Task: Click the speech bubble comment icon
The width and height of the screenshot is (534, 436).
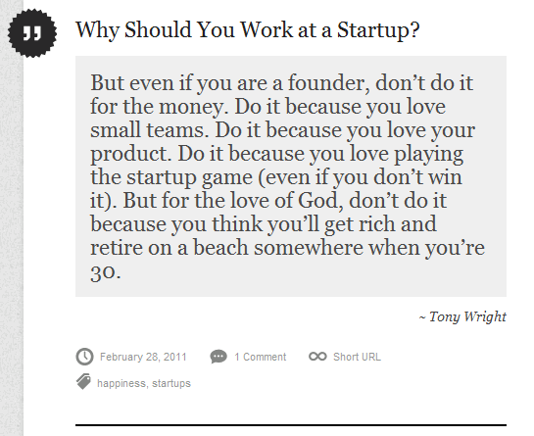Action: pyautogui.click(x=218, y=357)
